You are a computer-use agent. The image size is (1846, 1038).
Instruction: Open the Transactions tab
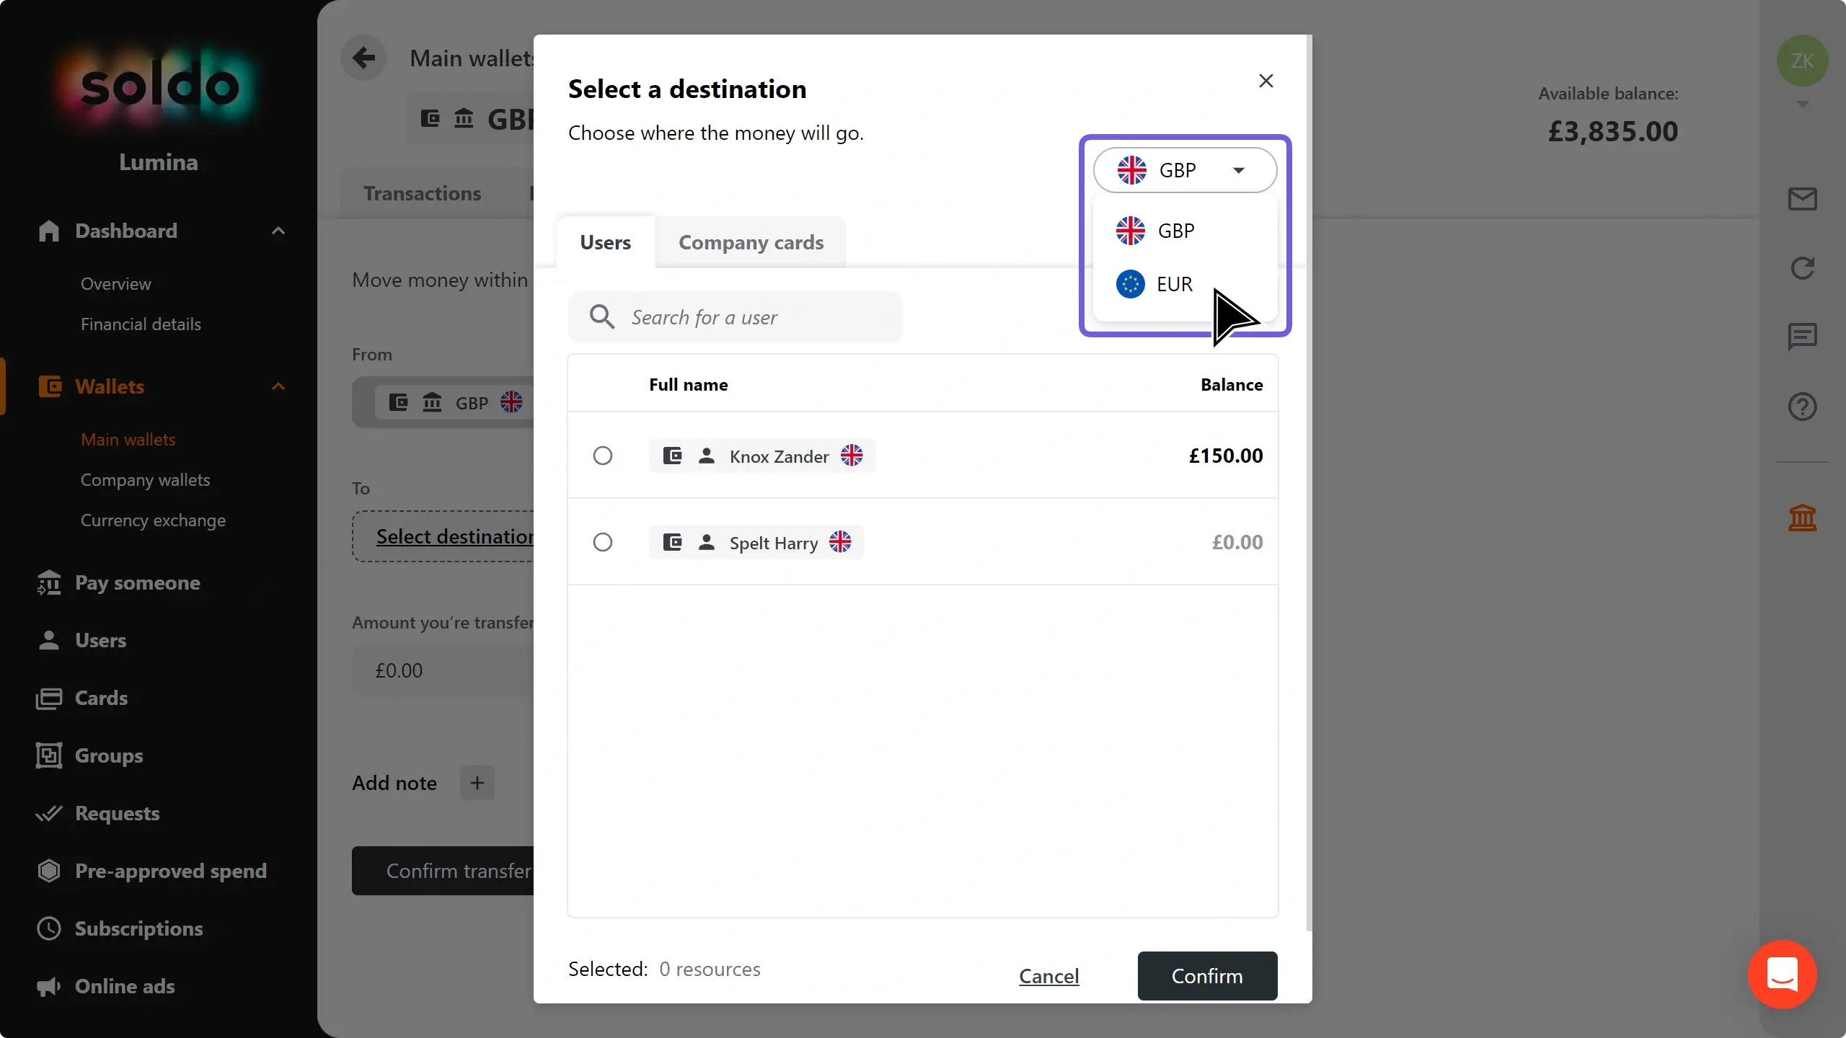coord(422,193)
